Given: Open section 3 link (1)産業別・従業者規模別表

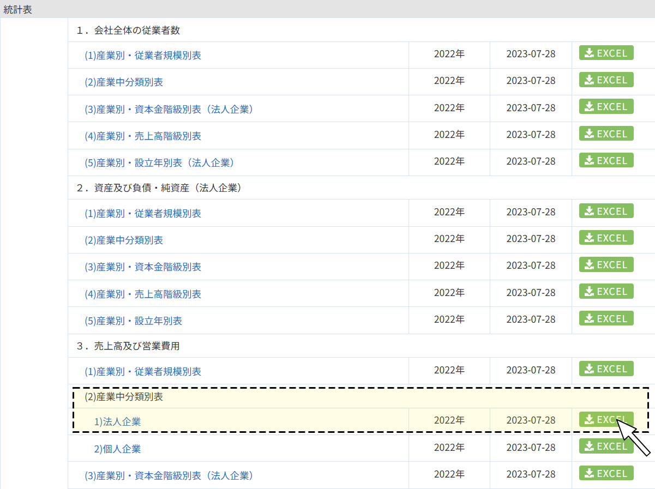Looking at the screenshot, I should tap(143, 372).
